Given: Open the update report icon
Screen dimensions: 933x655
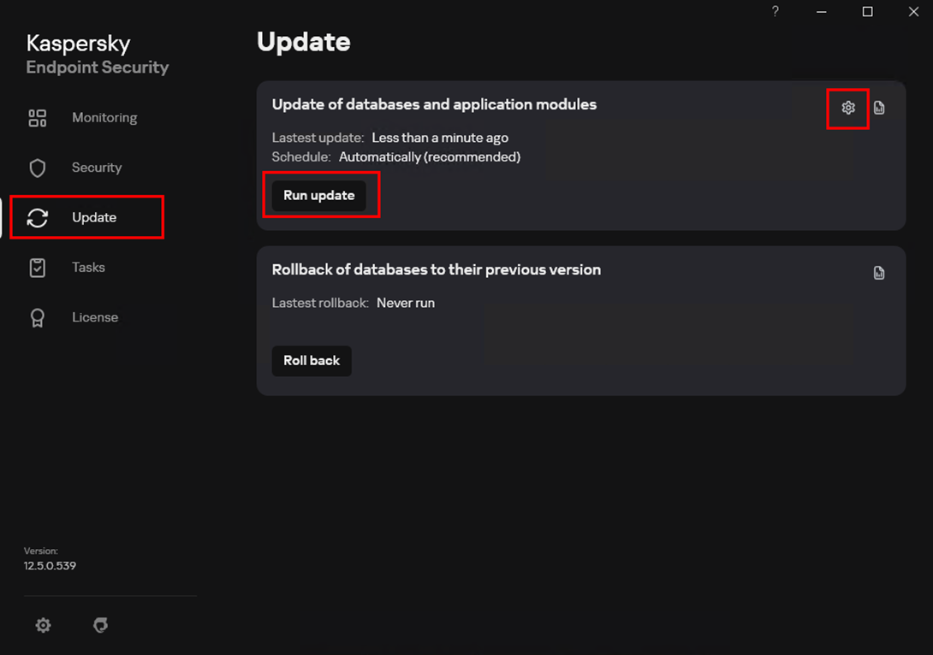Looking at the screenshot, I should (879, 108).
